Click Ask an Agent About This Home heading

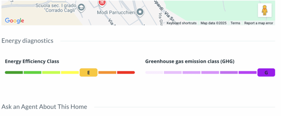coord(44,107)
